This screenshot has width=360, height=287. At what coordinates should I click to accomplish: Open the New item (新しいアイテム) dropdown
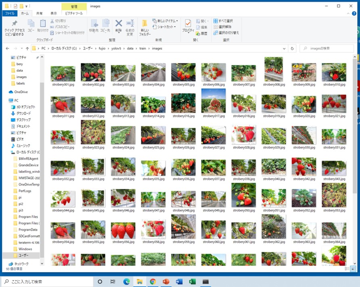[x=165, y=21]
